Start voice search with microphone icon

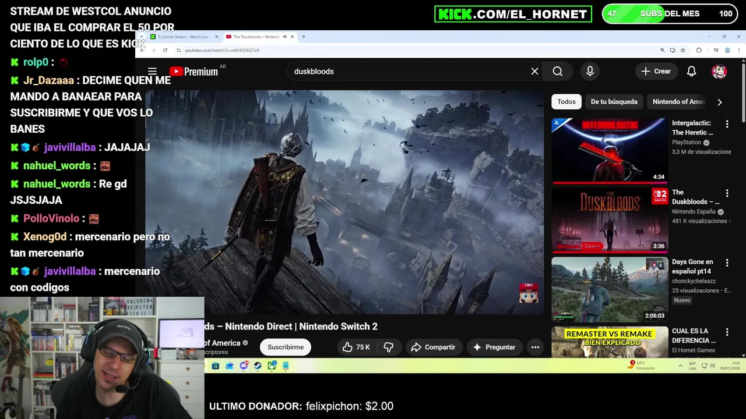pos(590,71)
